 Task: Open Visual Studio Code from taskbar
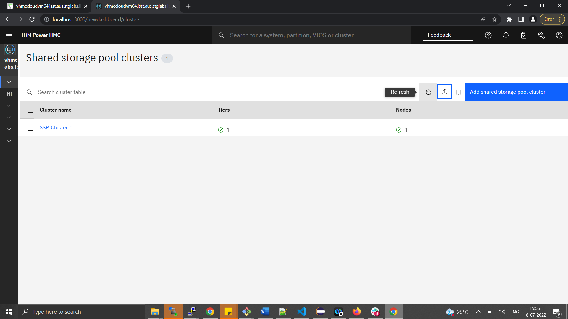click(x=302, y=312)
